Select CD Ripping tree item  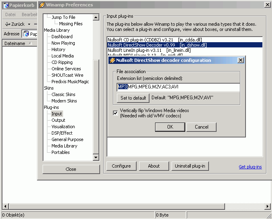click(62, 62)
